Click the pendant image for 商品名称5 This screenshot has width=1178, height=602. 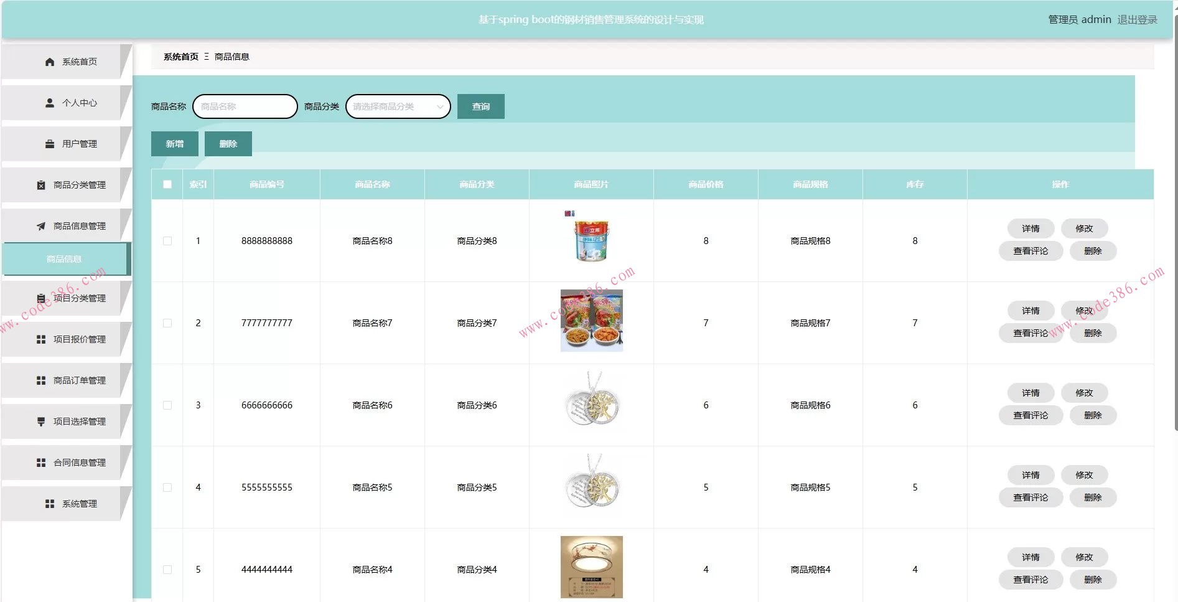pyautogui.click(x=591, y=485)
